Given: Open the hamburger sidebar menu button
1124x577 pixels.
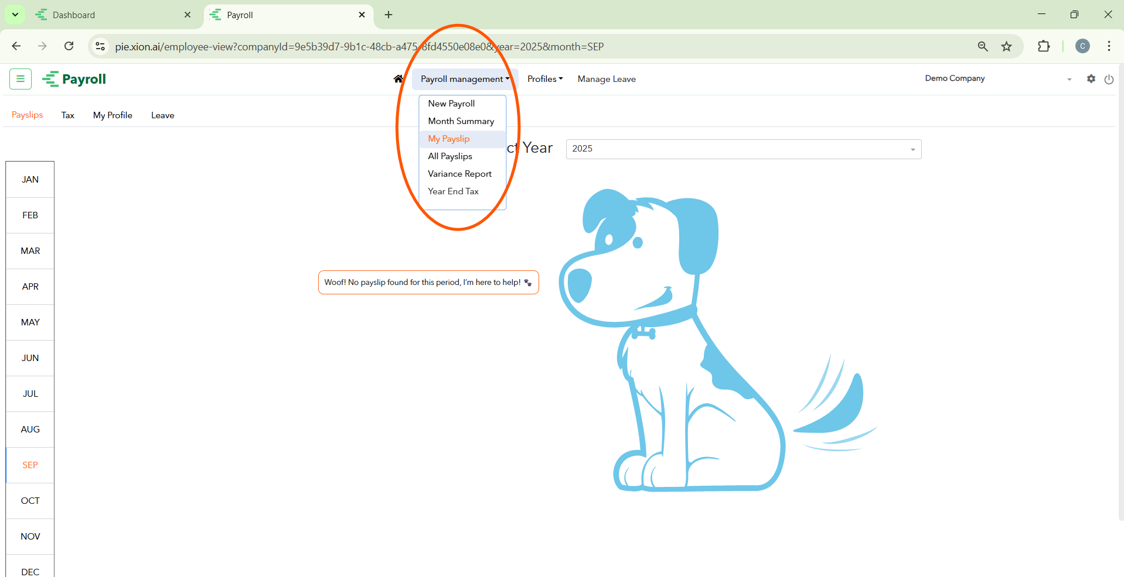Looking at the screenshot, I should pos(21,79).
